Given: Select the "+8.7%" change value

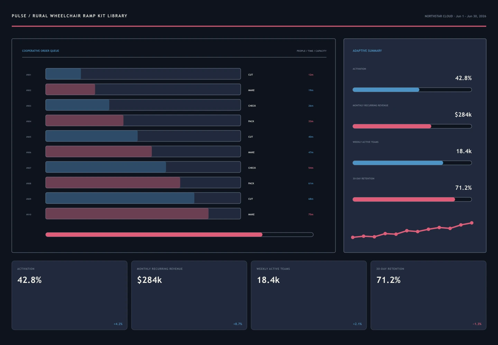Looking at the screenshot, I should point(238,324).
